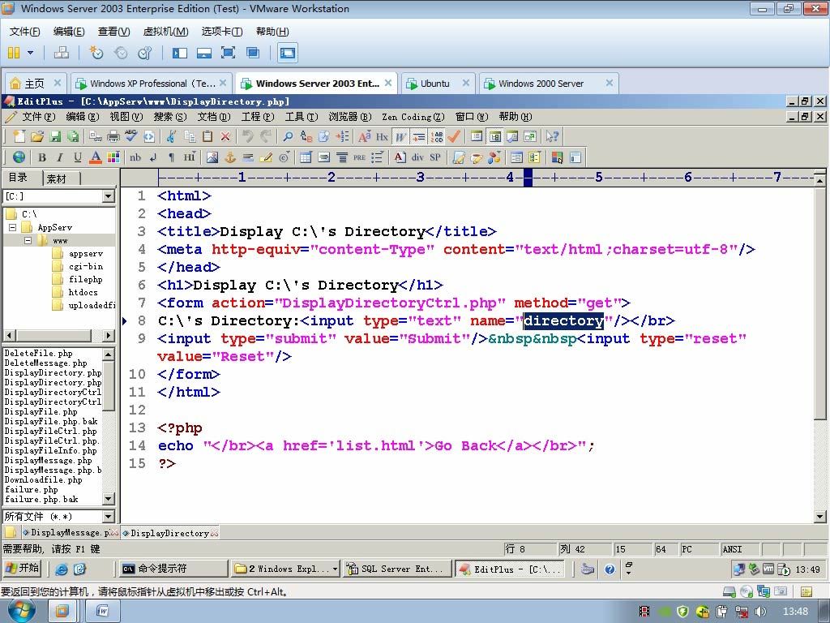Open the font settings (Aa) icon
Screen dimensions: 830x623
click(x=364, y=136)
